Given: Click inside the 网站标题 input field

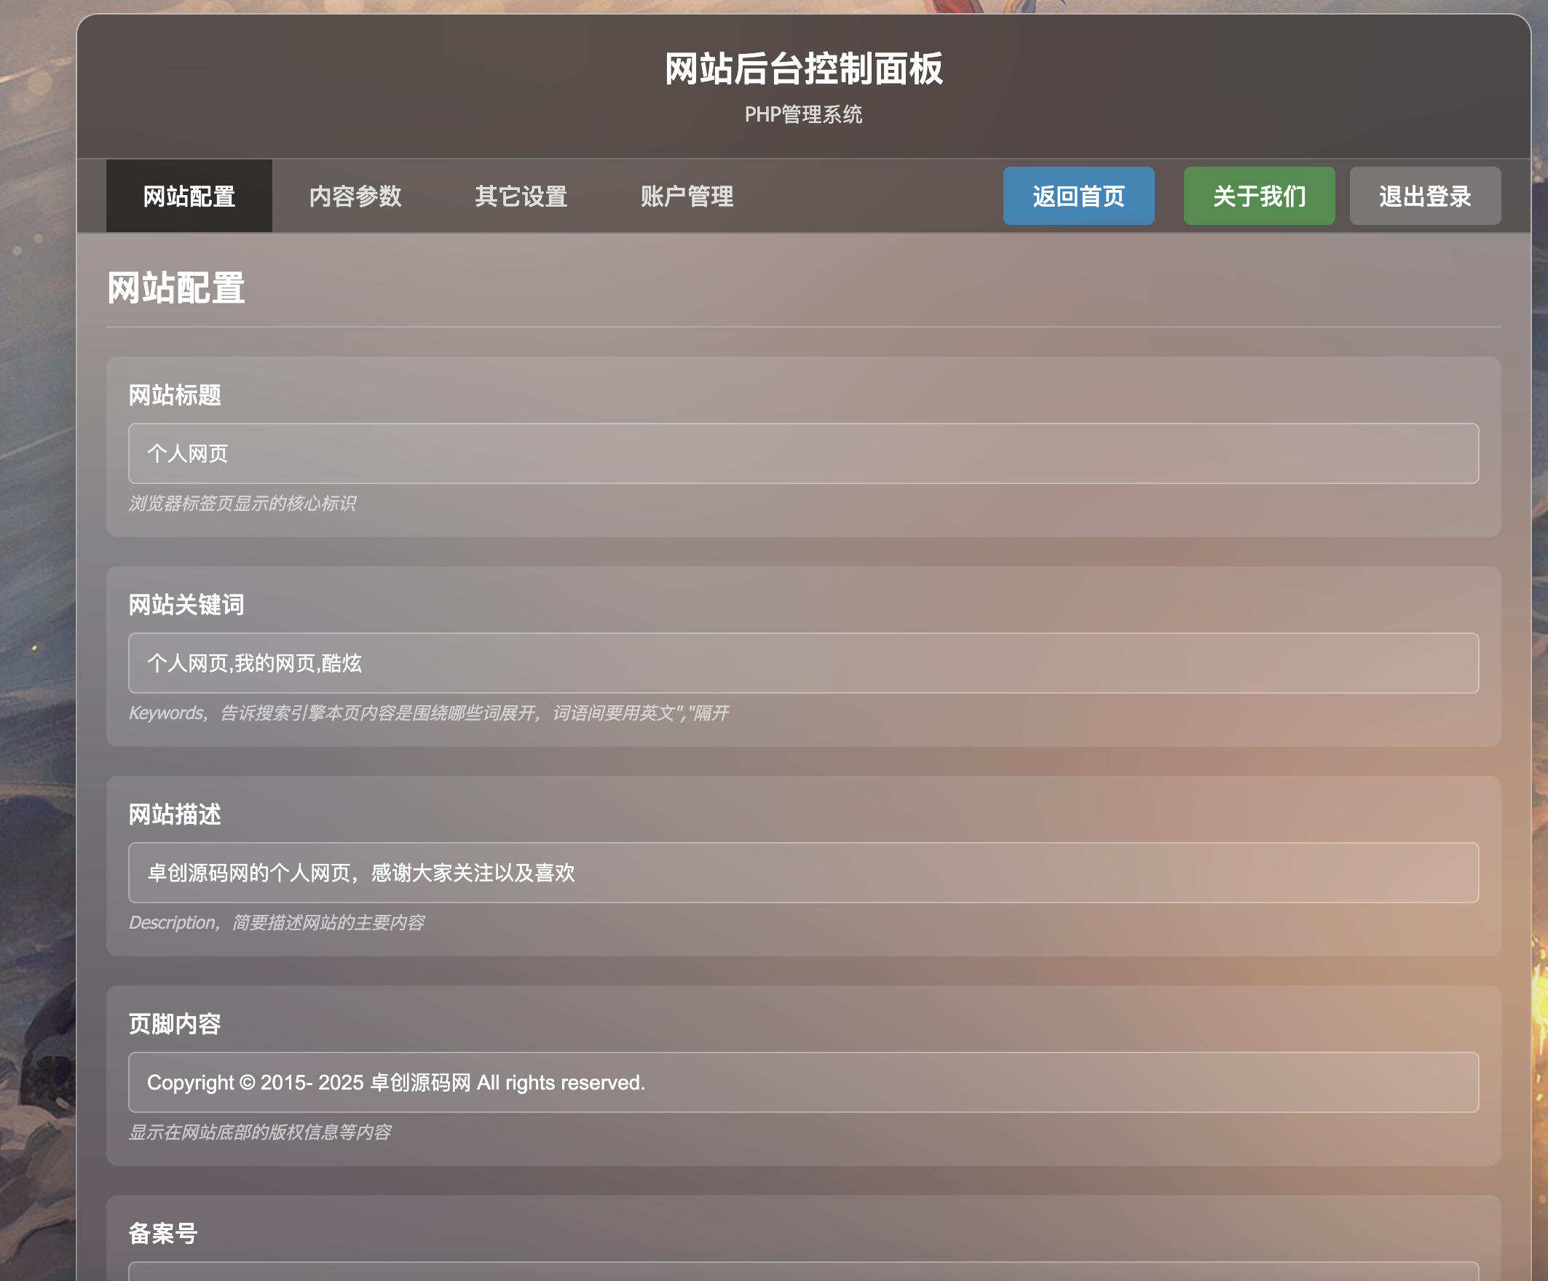Looking at the screenshot, I should coord(803,454).
